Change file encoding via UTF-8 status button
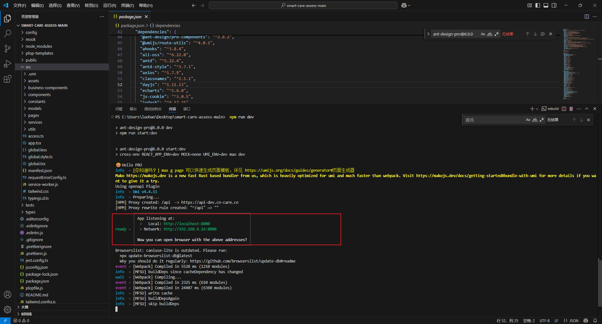Screen dimensions: 602x324 tap(544, 321)
